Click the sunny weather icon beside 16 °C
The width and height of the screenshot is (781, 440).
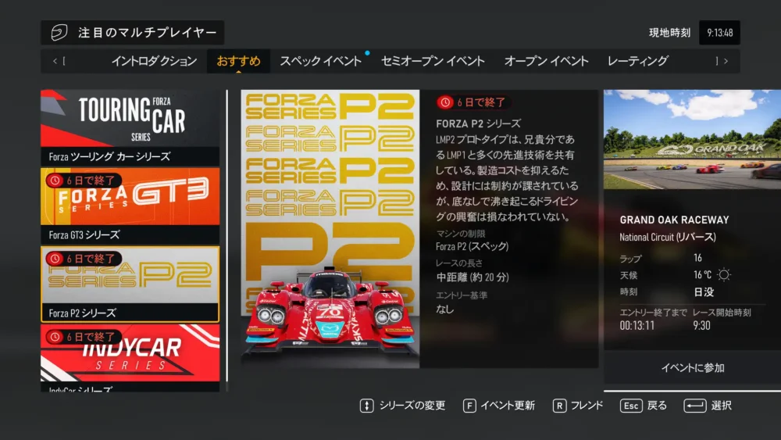(724, 274)
